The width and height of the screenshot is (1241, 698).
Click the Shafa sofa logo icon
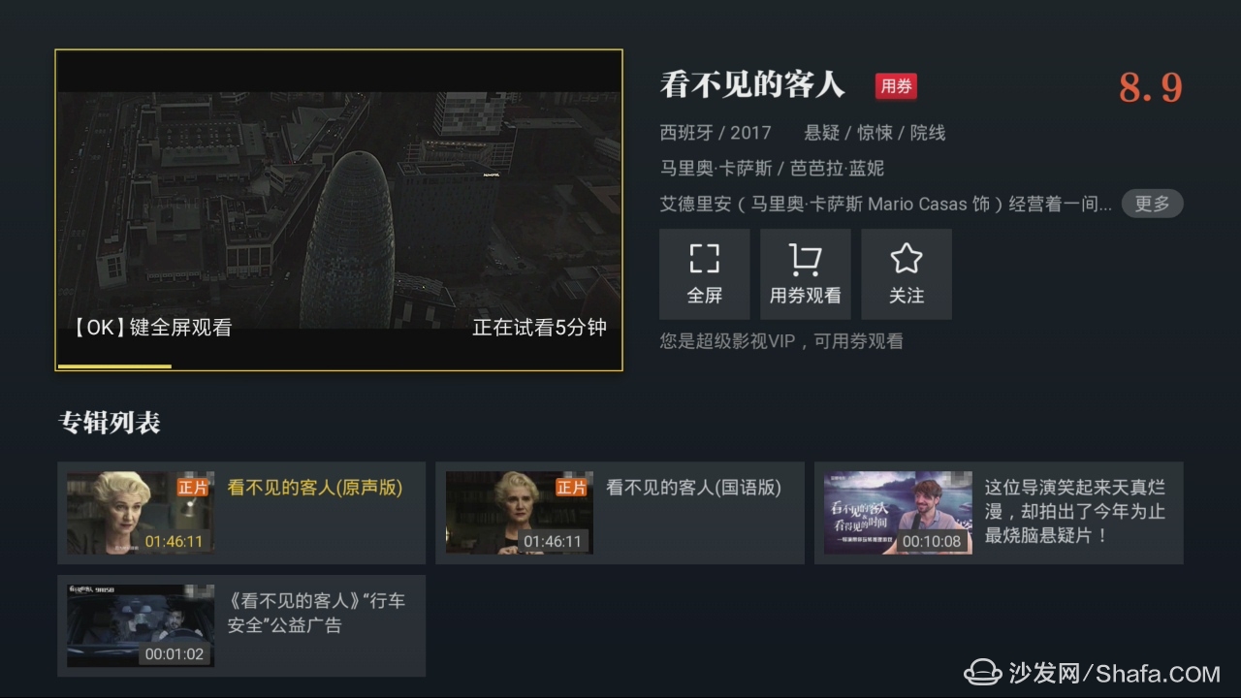click(984, 671)
